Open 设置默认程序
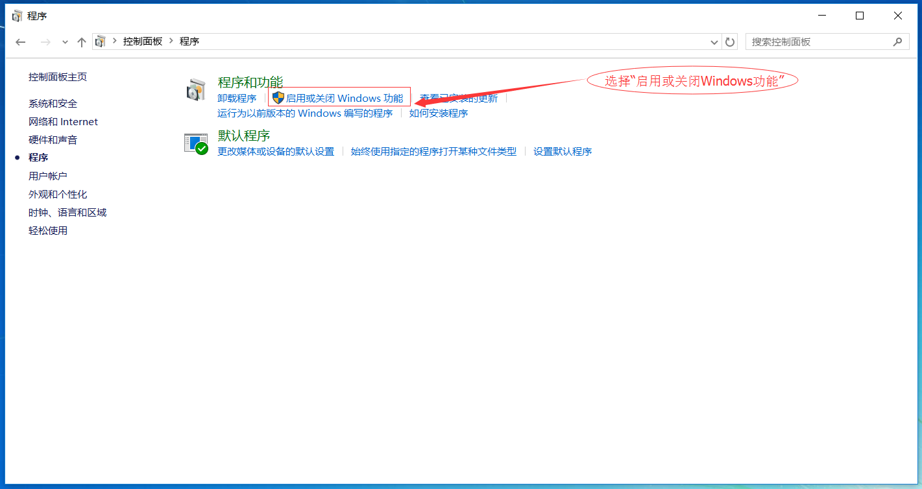The height and width of the screenshot is (489, 922). pos(562,151)
